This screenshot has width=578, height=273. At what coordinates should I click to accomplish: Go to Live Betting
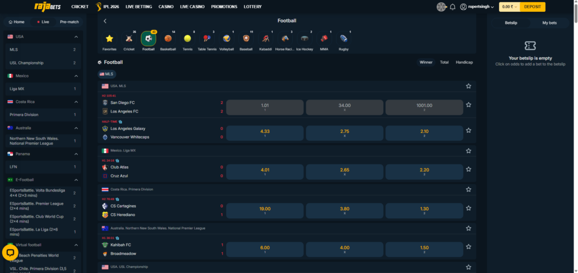[x=138, y=7]
